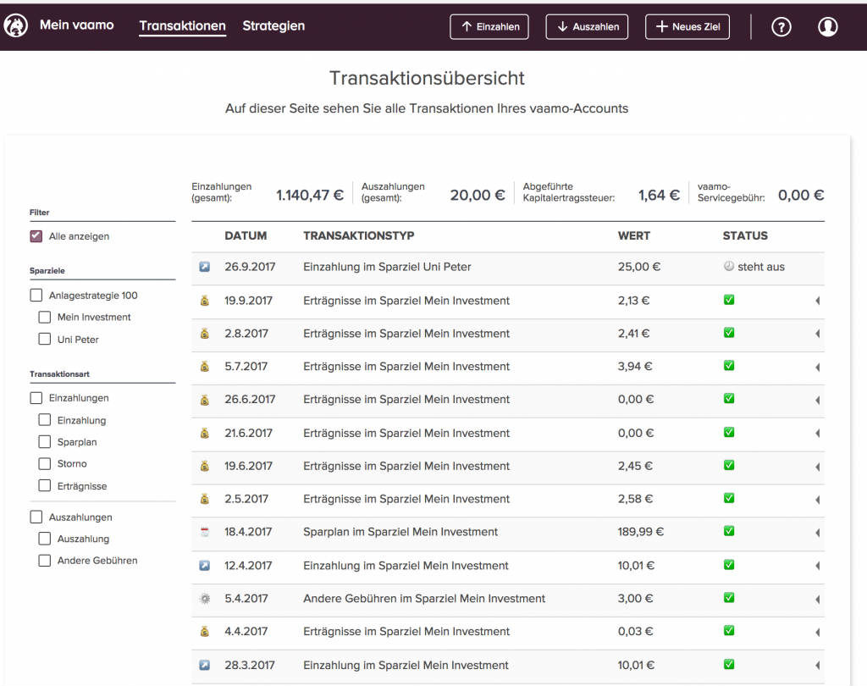The height and width of the screenshot is (686, 867).
Task: Click the green status checkmark on the 26.6.2017 row
Action: click(729, 398)
